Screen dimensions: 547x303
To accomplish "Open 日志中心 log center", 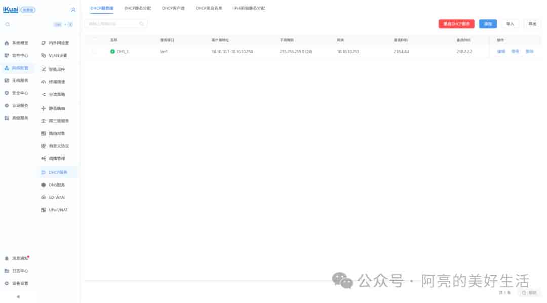I will tap(16, 271).
